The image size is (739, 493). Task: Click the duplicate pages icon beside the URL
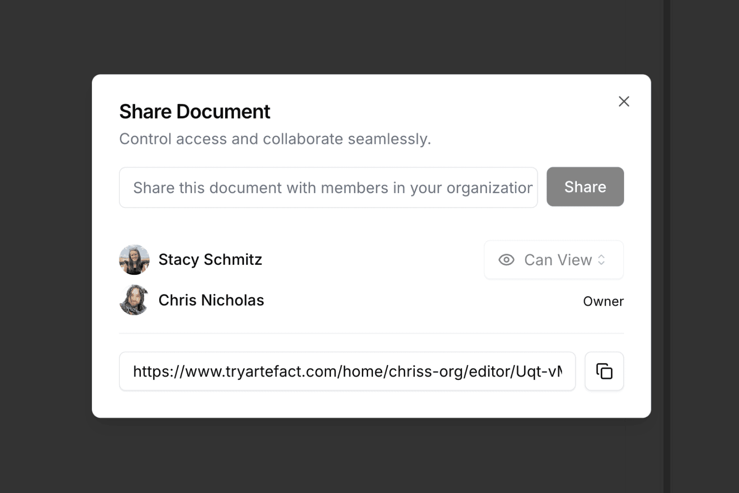(x=604, y=371)
